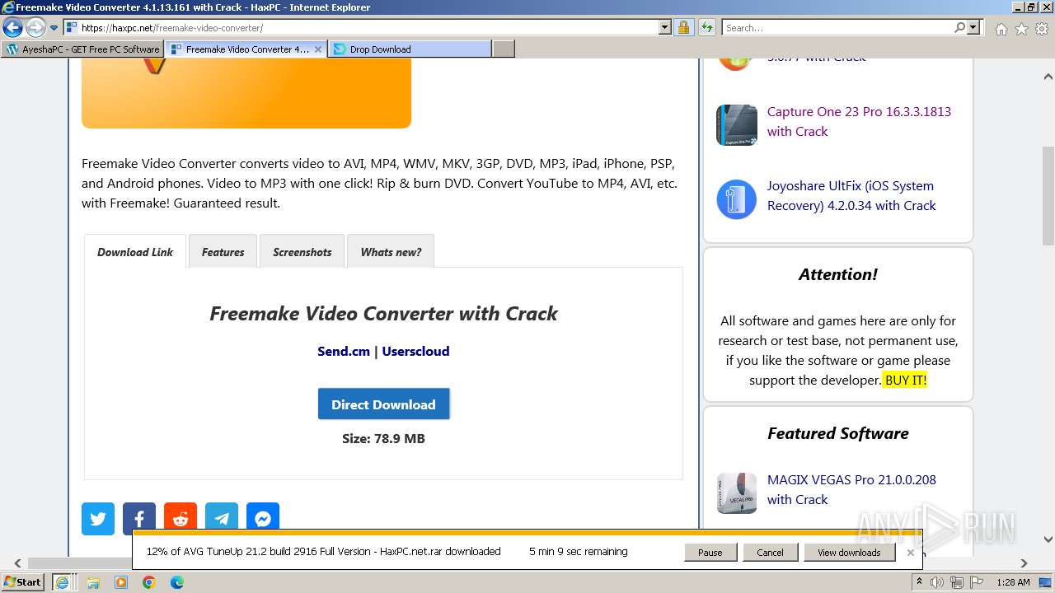This screenshot has width=1055, height=593.
Task: Open the security lock report icon
Action: click(x=683, y=28)
